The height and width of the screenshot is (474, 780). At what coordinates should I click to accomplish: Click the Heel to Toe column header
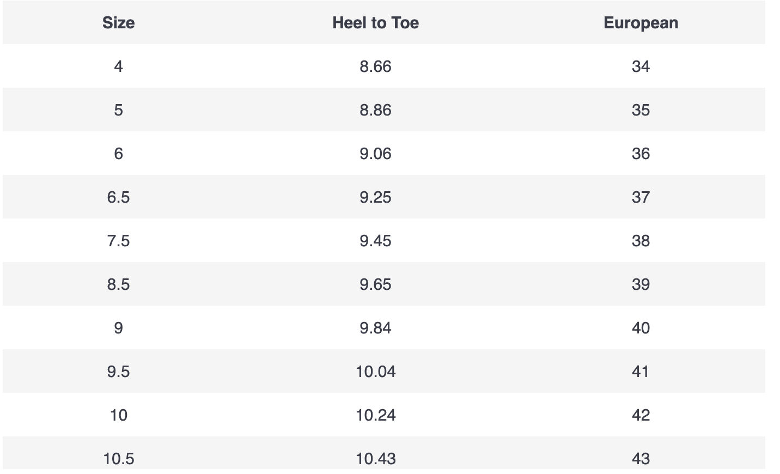(x=375, y=23)
